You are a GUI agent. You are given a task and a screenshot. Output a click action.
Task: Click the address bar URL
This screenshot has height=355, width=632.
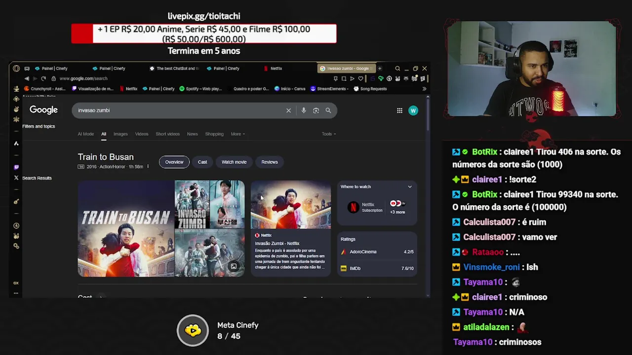click(83, 78)
